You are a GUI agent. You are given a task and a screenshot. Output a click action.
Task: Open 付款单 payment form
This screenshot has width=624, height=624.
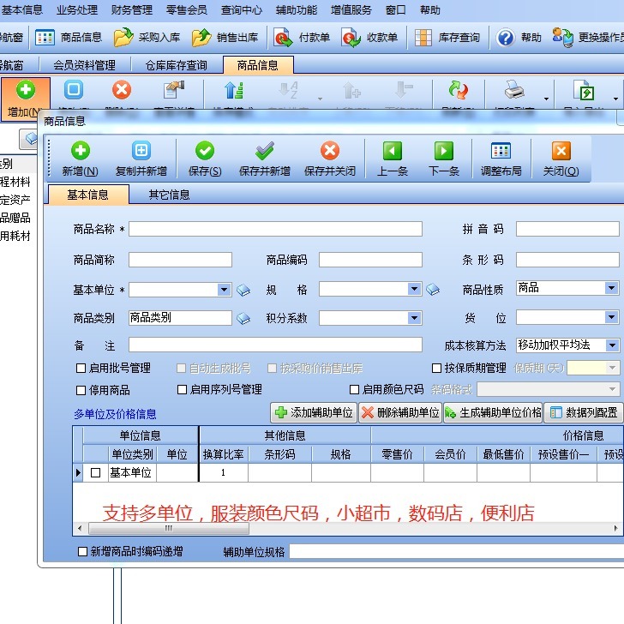302,38
